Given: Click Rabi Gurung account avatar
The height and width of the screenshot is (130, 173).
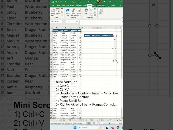Looking at the screenshot, I should click(99, 2).
